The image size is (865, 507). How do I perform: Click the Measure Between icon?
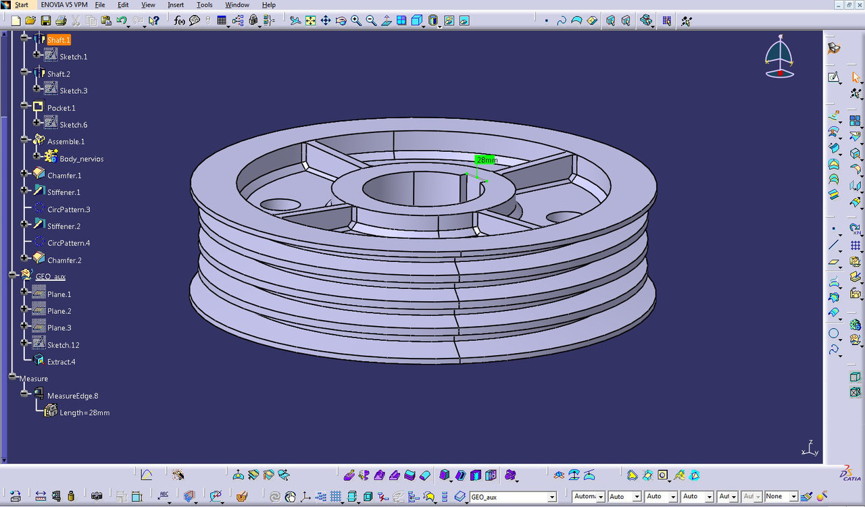[41, 496]
